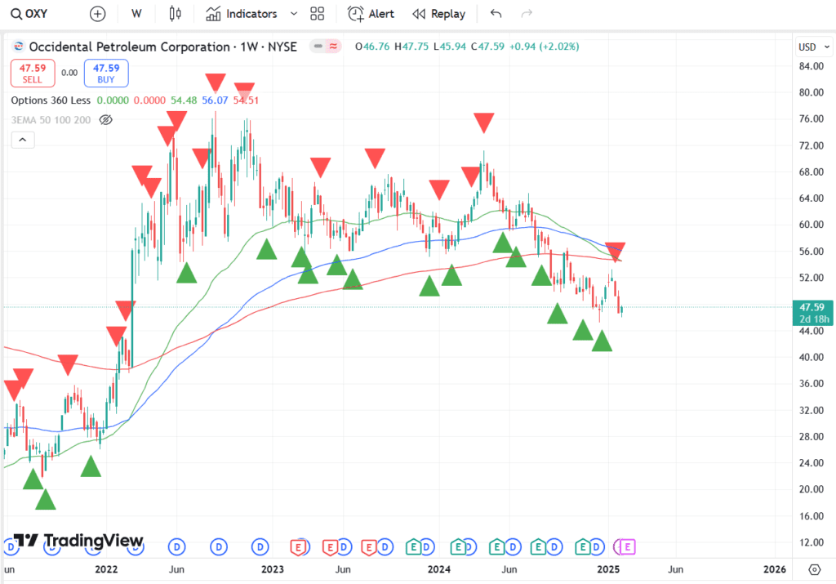
Task: Click the red wavy data-status icon in the title pill
Action: 333,47
